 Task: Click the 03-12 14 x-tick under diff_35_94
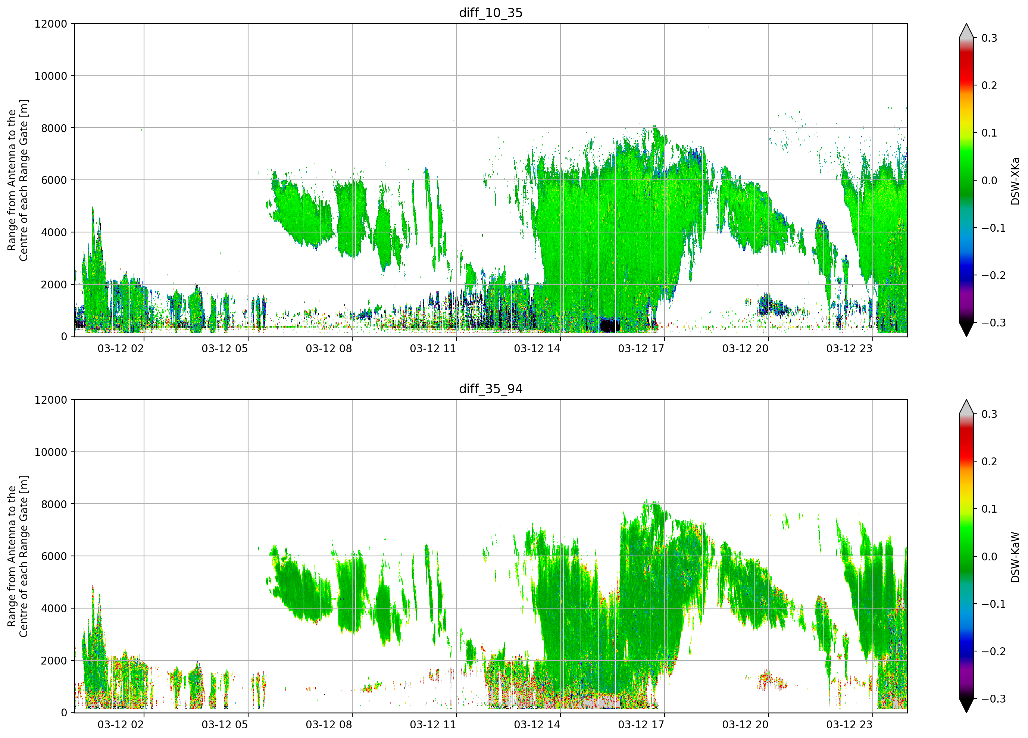tap(537, 725)
